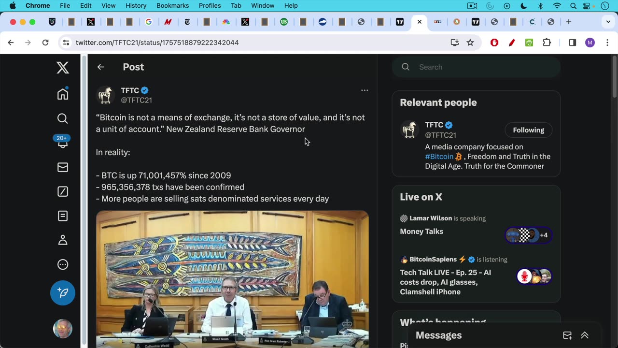Open the Explore search icon in sidebar
Viewport: 618px width, 348px height.
(63, 118)
